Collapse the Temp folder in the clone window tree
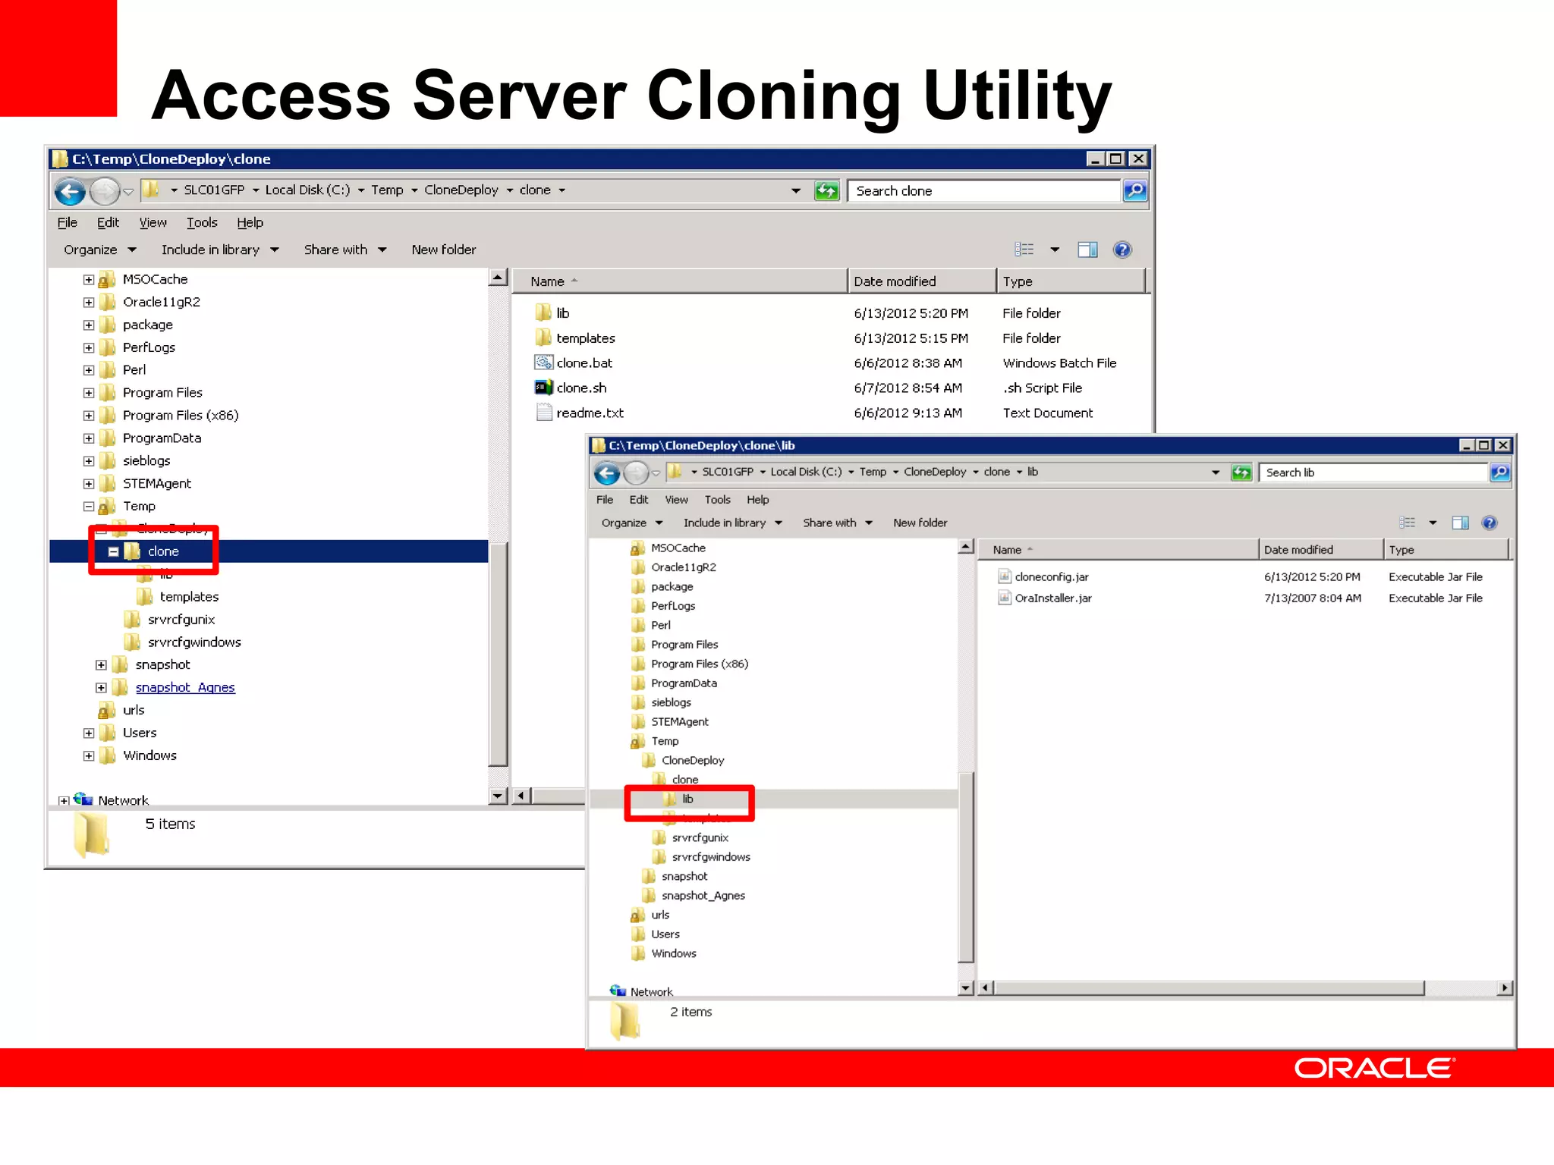Screen dimensions: 1554x1165 pyautogui.click(x=89, y=507)
